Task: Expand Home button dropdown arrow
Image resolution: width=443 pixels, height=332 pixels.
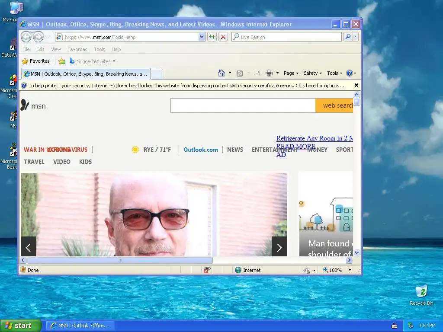Action: (x=230, y=73)
